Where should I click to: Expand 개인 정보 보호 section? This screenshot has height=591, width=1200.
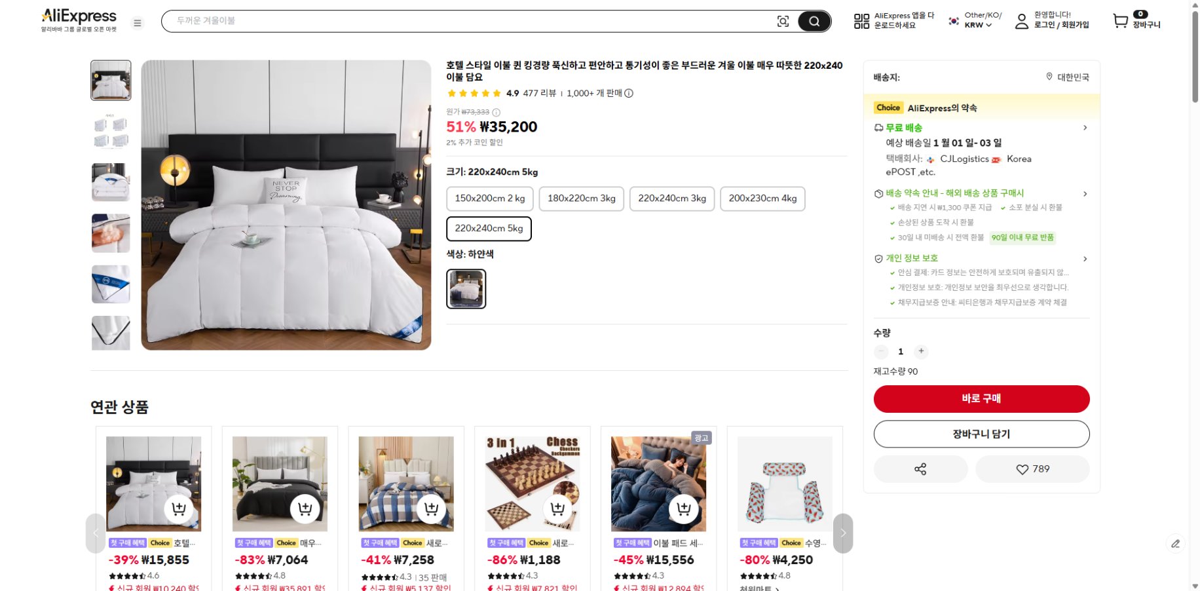click(x=1085, y=259)
